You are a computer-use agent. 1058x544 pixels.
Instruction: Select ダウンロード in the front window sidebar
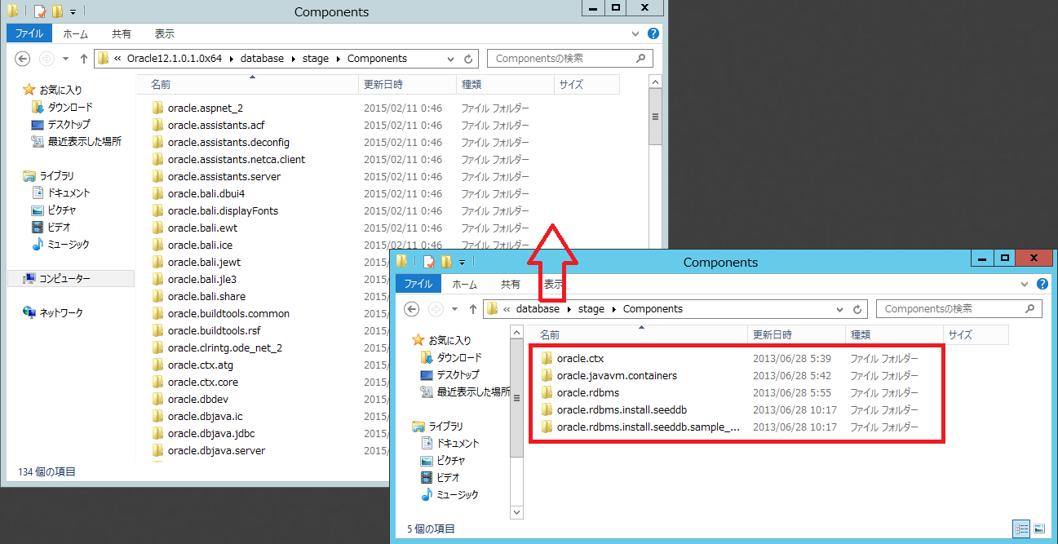click(458, 358)
